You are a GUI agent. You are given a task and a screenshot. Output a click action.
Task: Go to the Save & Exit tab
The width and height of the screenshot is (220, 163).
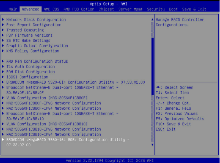click(x=194, y=9)
